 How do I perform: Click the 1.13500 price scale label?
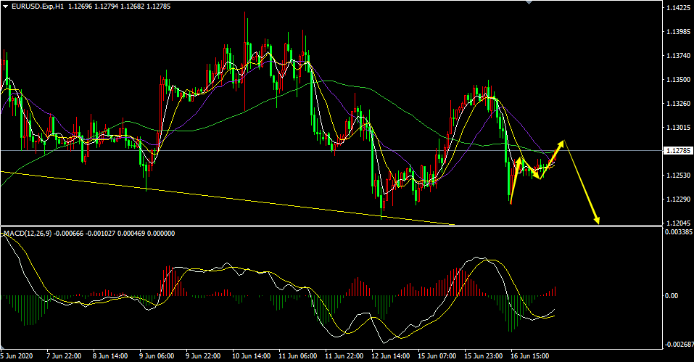coord(676,80)
